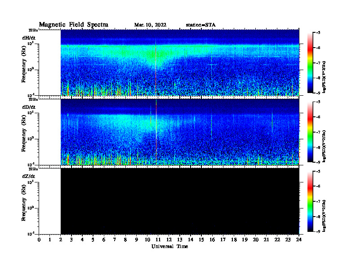Click hour 24 on the time axis

click(x=299, y=240)
